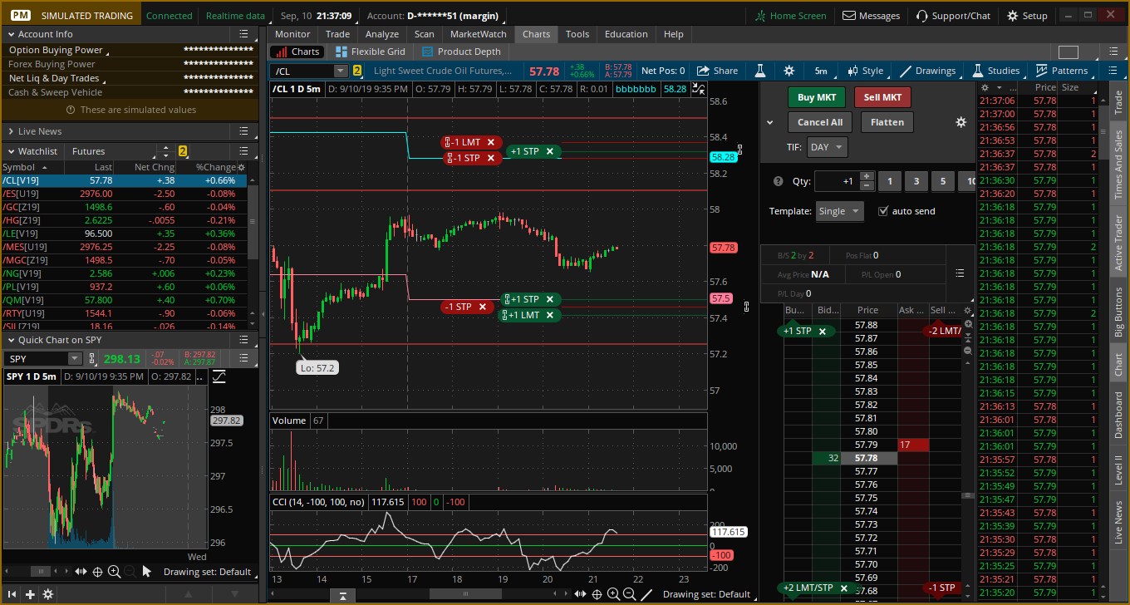Open the Patterns menu
This screenshot has height=605, width=1130.
pyautogui.click(x=1062, y=71)
